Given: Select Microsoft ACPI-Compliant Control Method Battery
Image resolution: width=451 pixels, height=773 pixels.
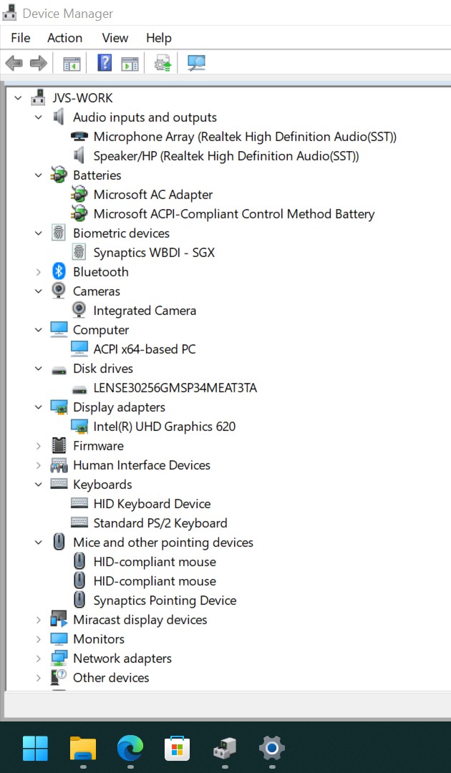Looking at the screenshot, I should [234, 214].
